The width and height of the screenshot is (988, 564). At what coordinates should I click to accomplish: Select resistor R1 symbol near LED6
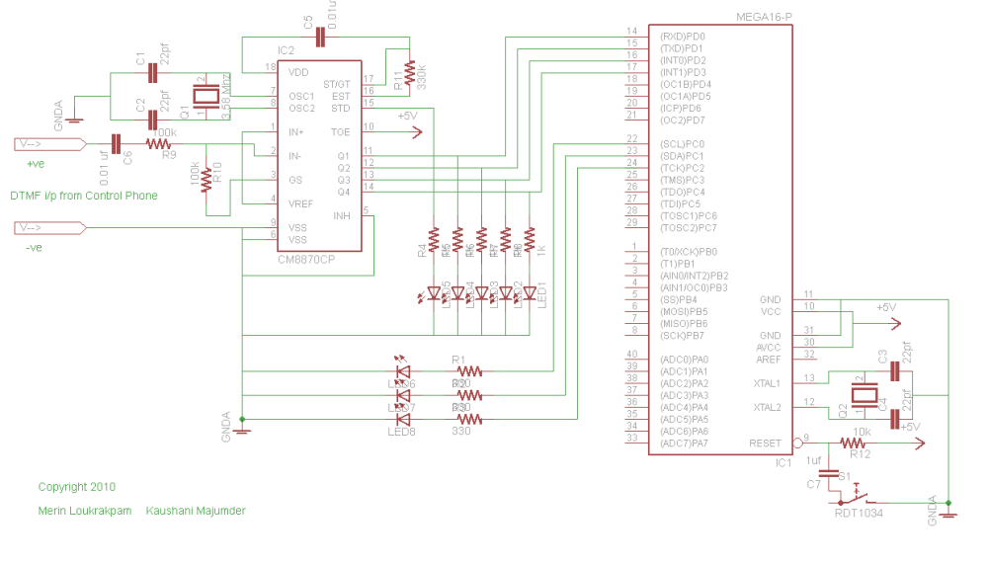[x=469, y=371]
